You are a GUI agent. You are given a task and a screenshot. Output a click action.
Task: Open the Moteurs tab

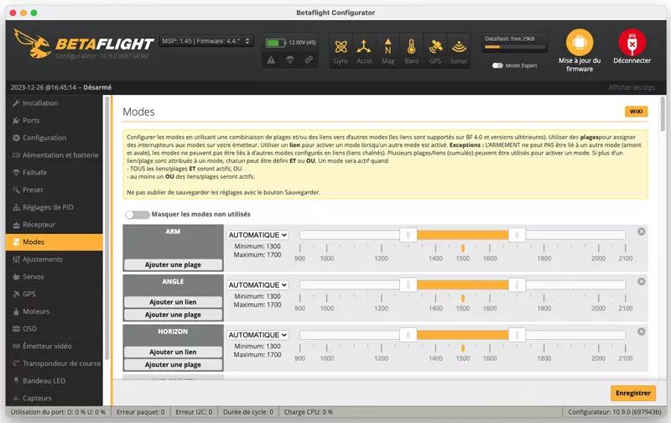pos(54,311)
